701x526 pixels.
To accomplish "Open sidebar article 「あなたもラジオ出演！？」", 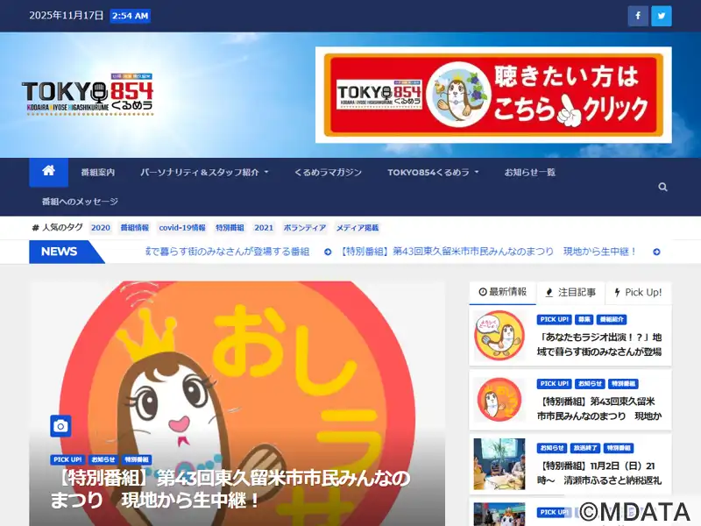I will 599,345.
